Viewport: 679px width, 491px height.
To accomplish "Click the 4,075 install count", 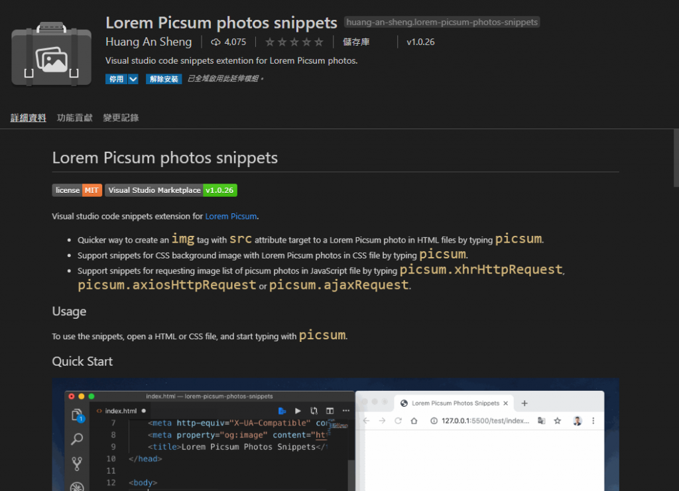I will pyautogui.click(x=235, y=42).
